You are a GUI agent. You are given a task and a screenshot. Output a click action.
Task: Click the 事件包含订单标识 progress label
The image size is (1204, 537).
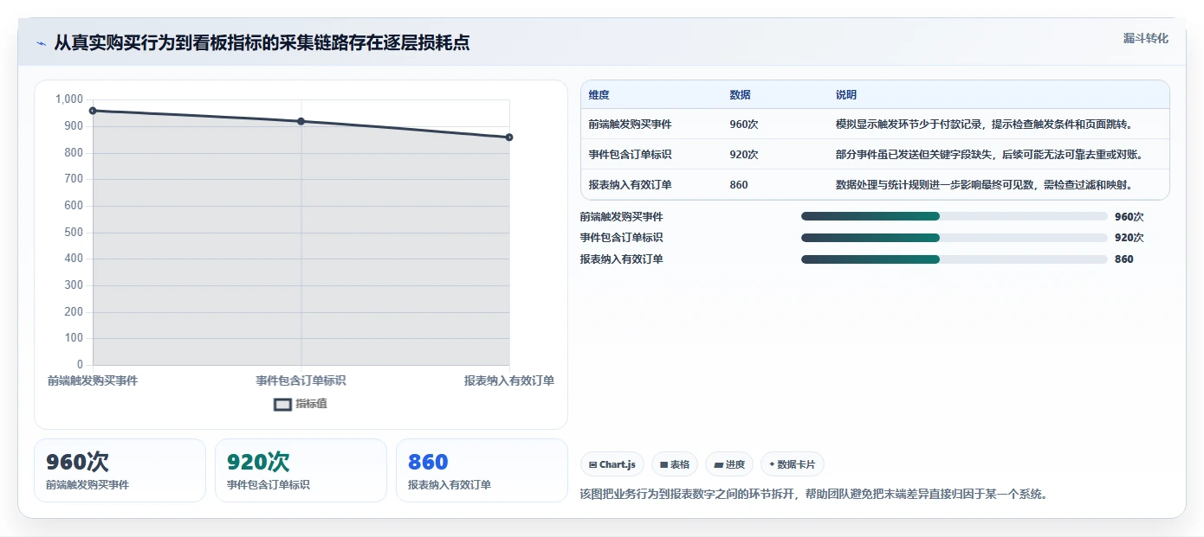tap(621, 238)
